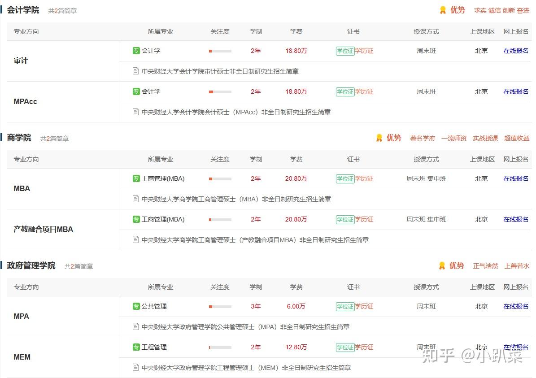Click green 专 icon in MPAcc row
This screenshot has width=536, height=378.
pyautogui.click(x=136, y=91)
